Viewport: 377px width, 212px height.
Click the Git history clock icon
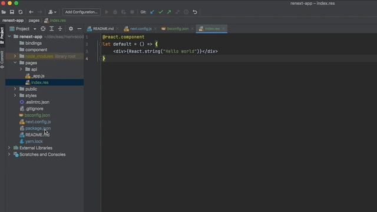point(186,12)
